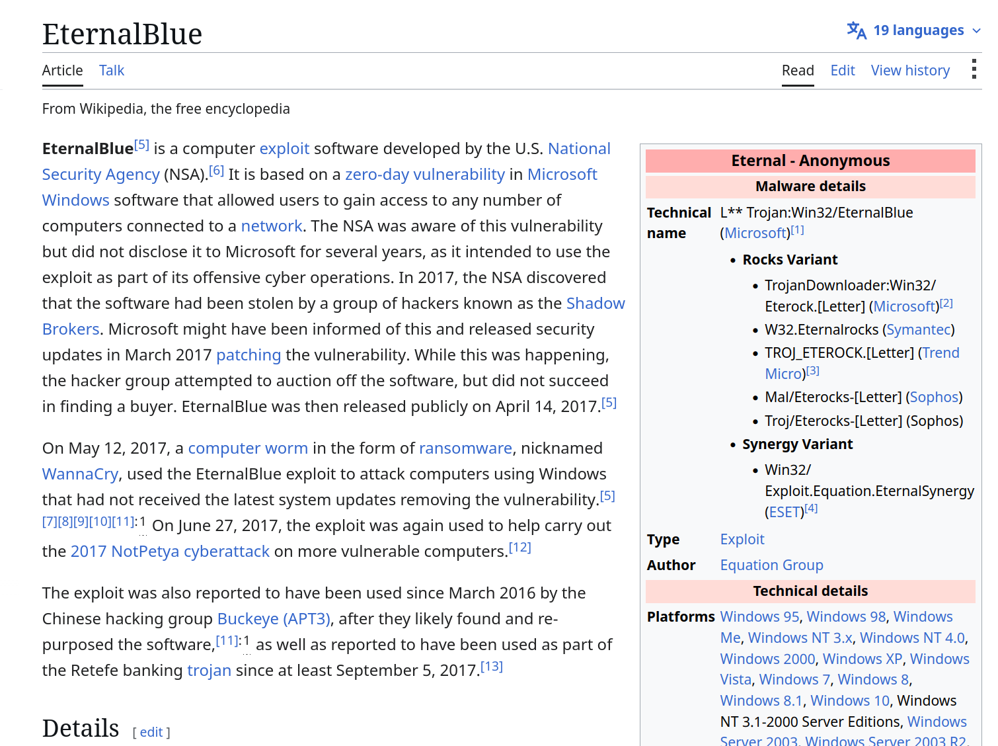Click citation [13] after September 5, 2017

(x=492, y=667)
